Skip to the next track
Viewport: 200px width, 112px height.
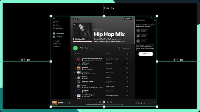(x=108, y=102)
